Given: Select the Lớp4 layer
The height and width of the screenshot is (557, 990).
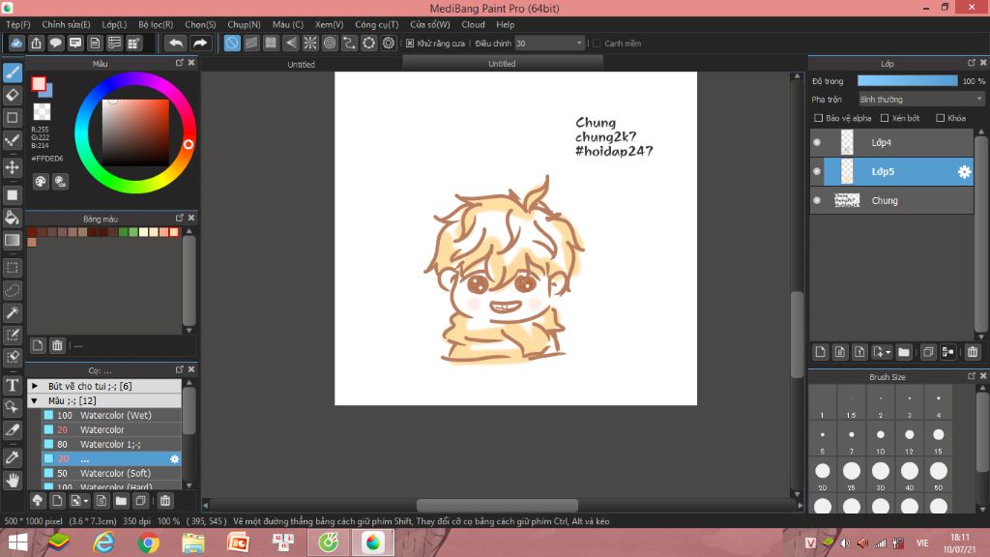Looking at the screenshot, I should [891, 143].
